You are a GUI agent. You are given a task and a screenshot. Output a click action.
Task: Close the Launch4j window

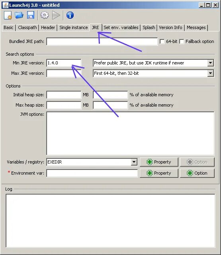[215, 5]
